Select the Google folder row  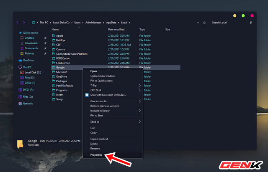click(x=116, y=68)
